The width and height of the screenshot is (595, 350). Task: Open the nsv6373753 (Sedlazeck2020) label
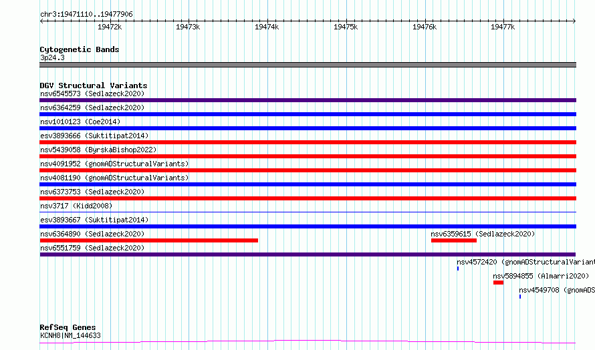point(92,192)
